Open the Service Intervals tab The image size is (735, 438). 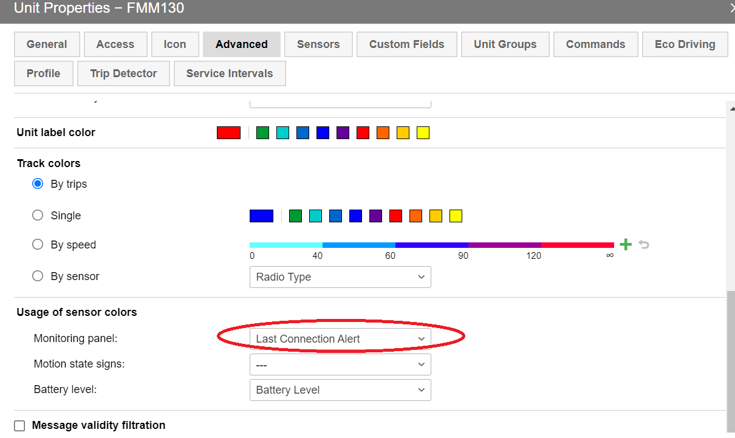(230, 74)
